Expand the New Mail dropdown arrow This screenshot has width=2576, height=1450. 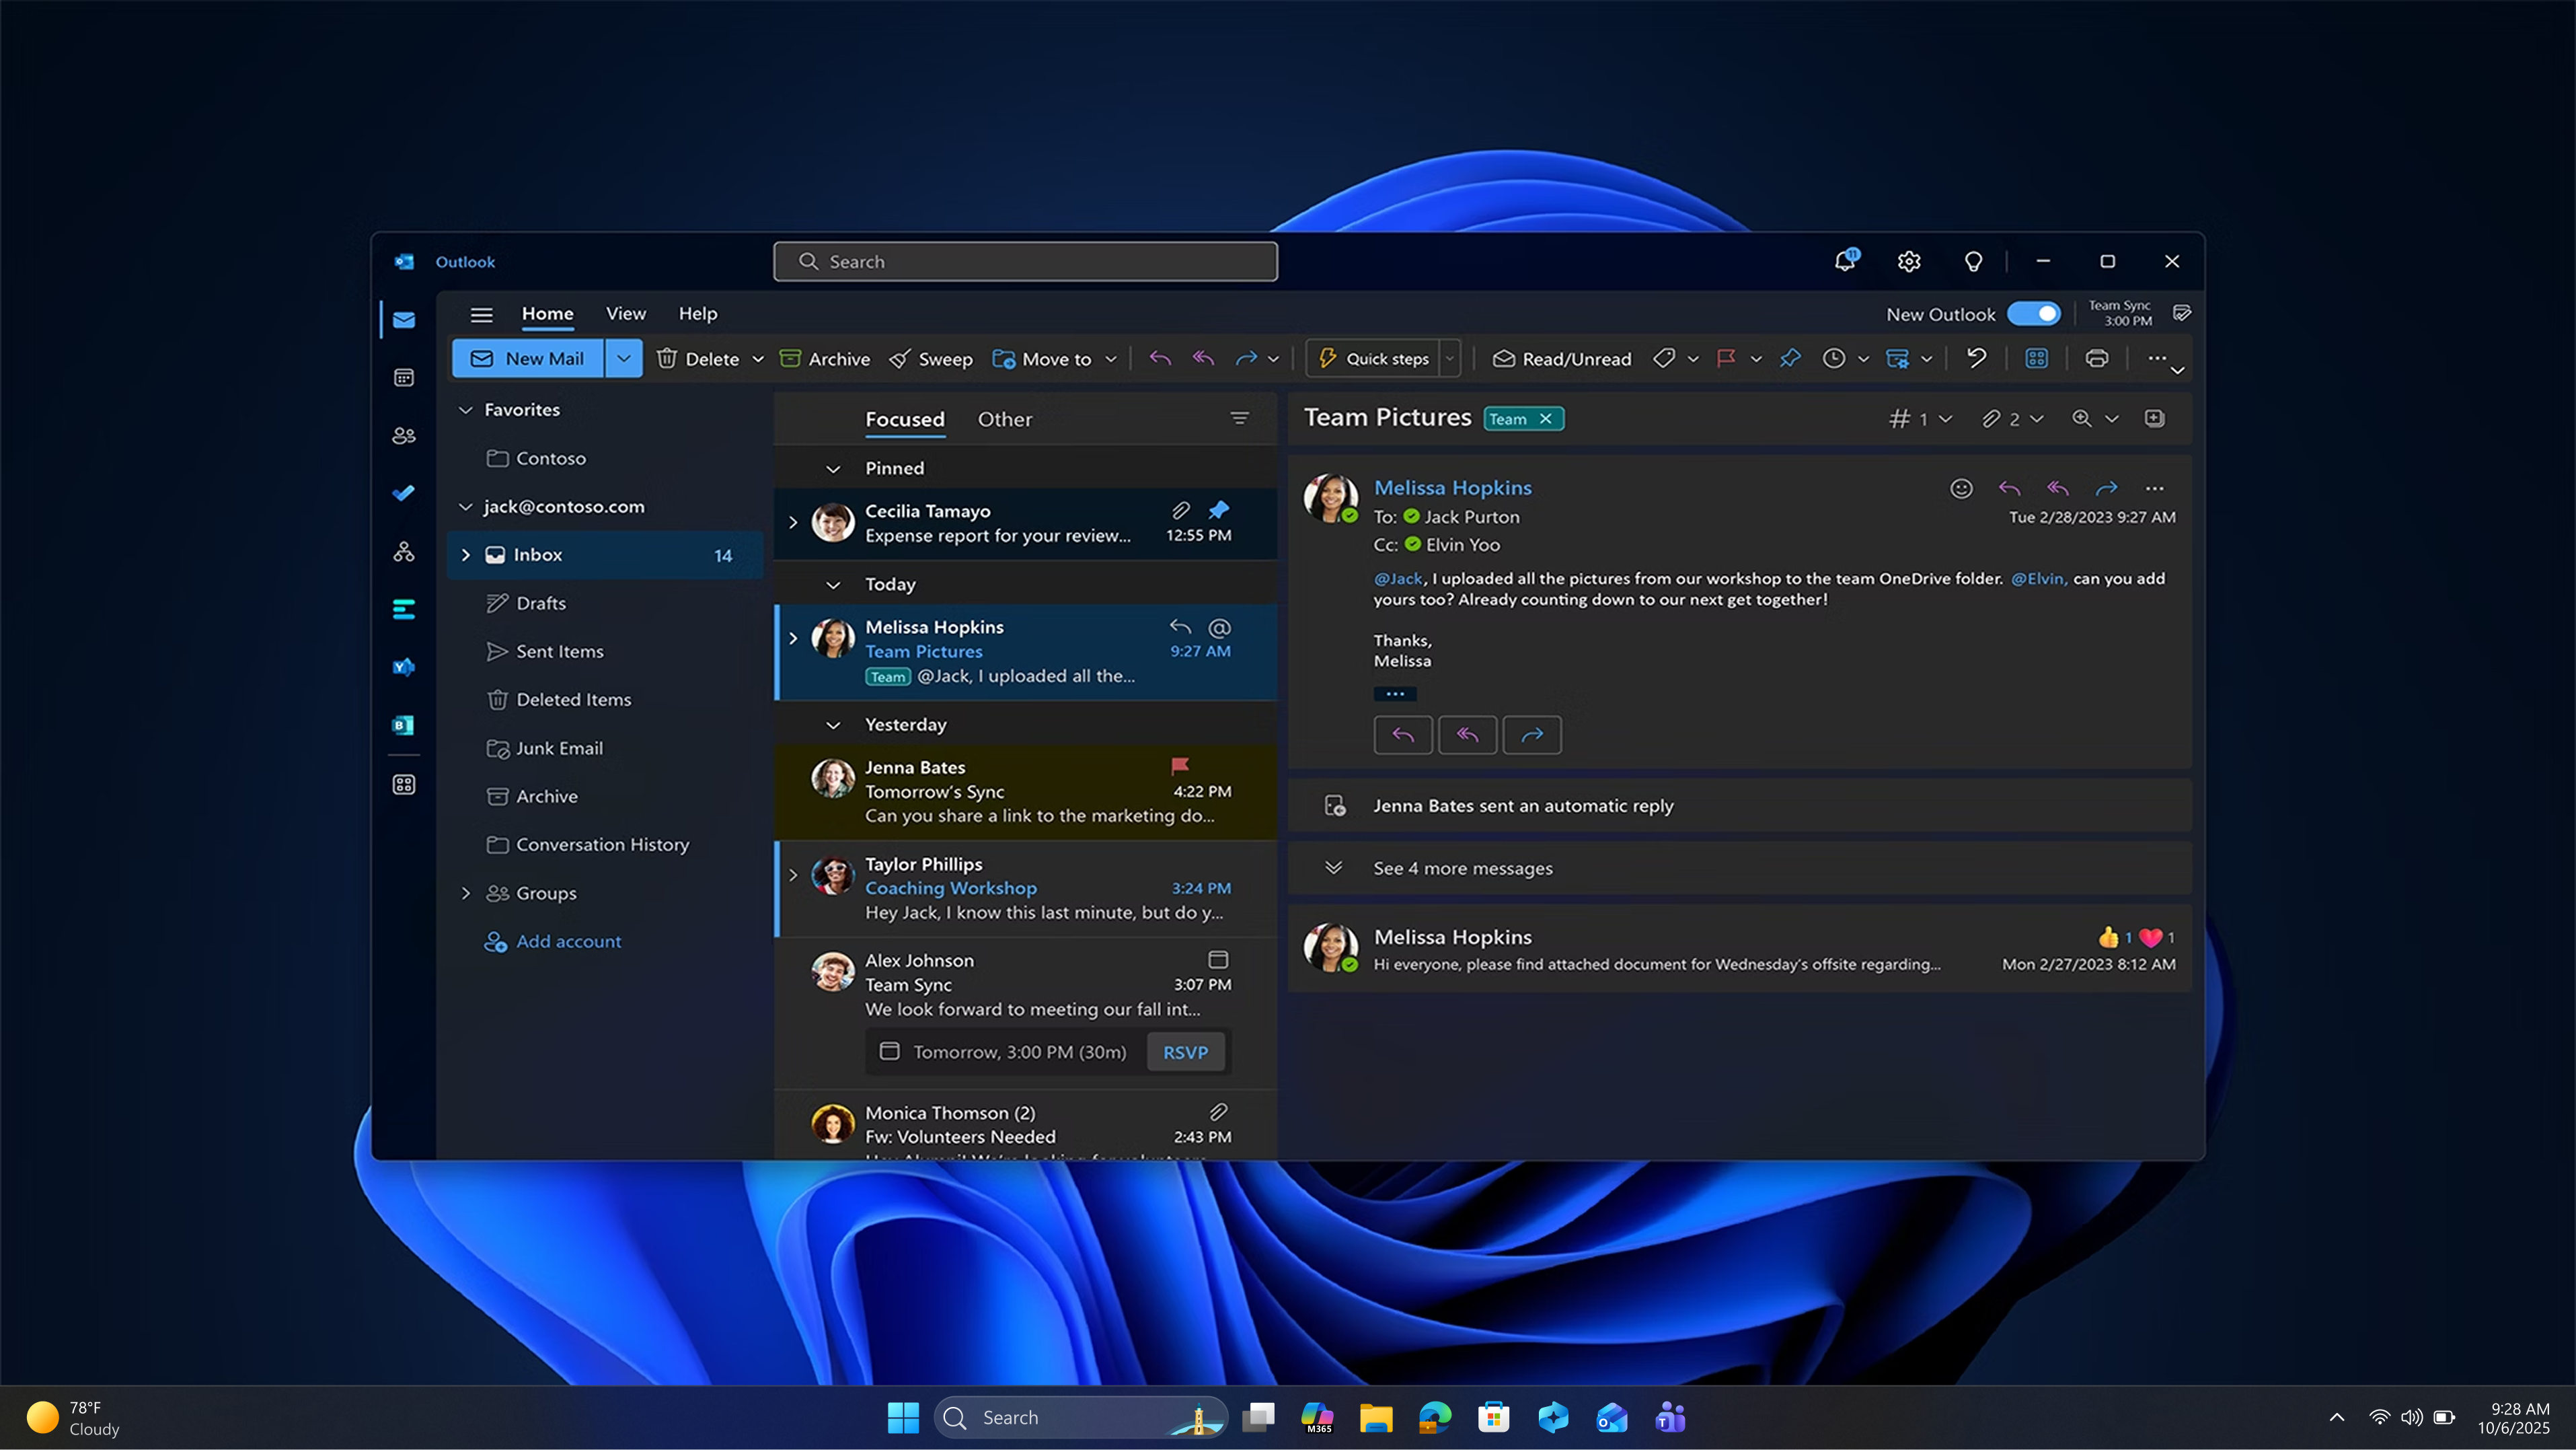click(x=623, y=358)
